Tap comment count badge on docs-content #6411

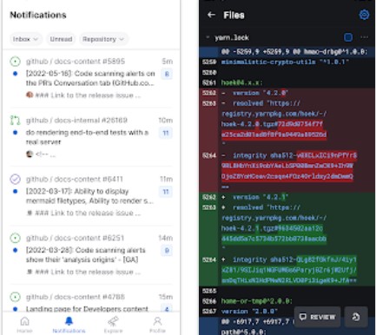[166, 192]
